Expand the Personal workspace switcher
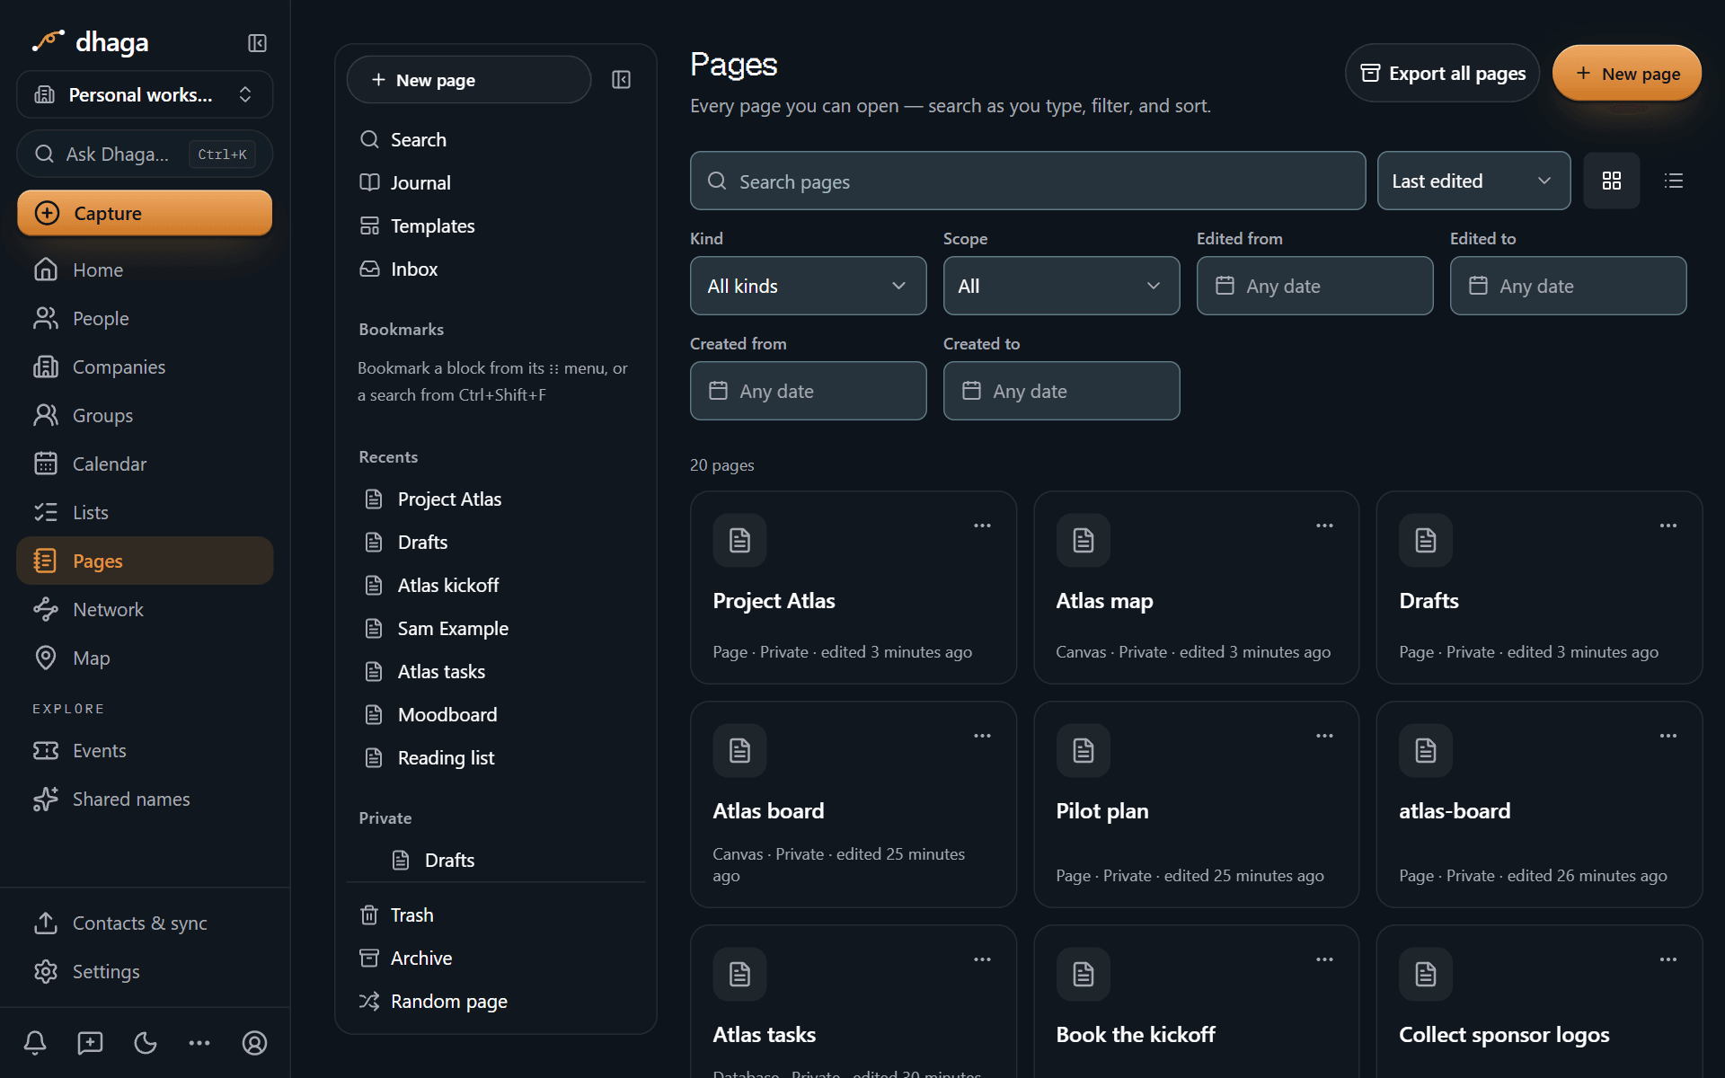The width and height of the screenshot is (1725, 1078). pos(145,94)
